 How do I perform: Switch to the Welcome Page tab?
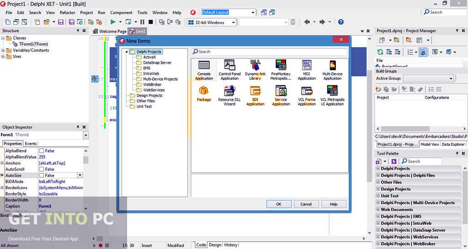coord(110,31)
